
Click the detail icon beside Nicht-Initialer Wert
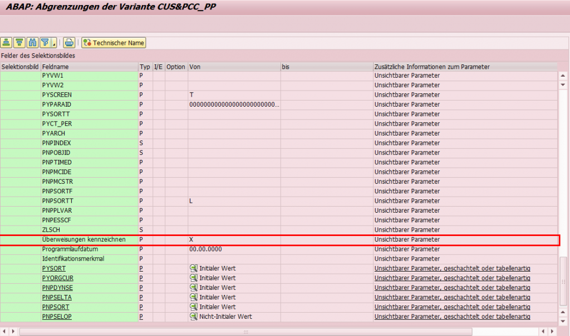pos(194,317)
